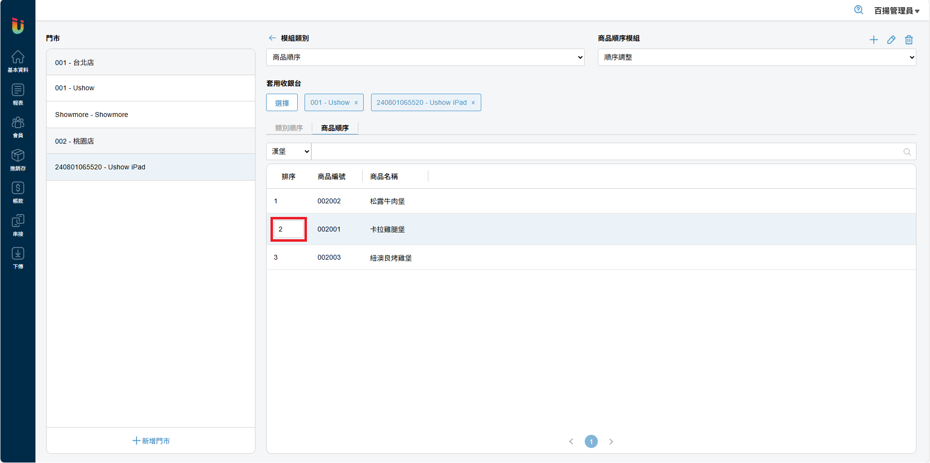
Task: Open the 會員 members sidebar icon
Action: coord(18,127)
